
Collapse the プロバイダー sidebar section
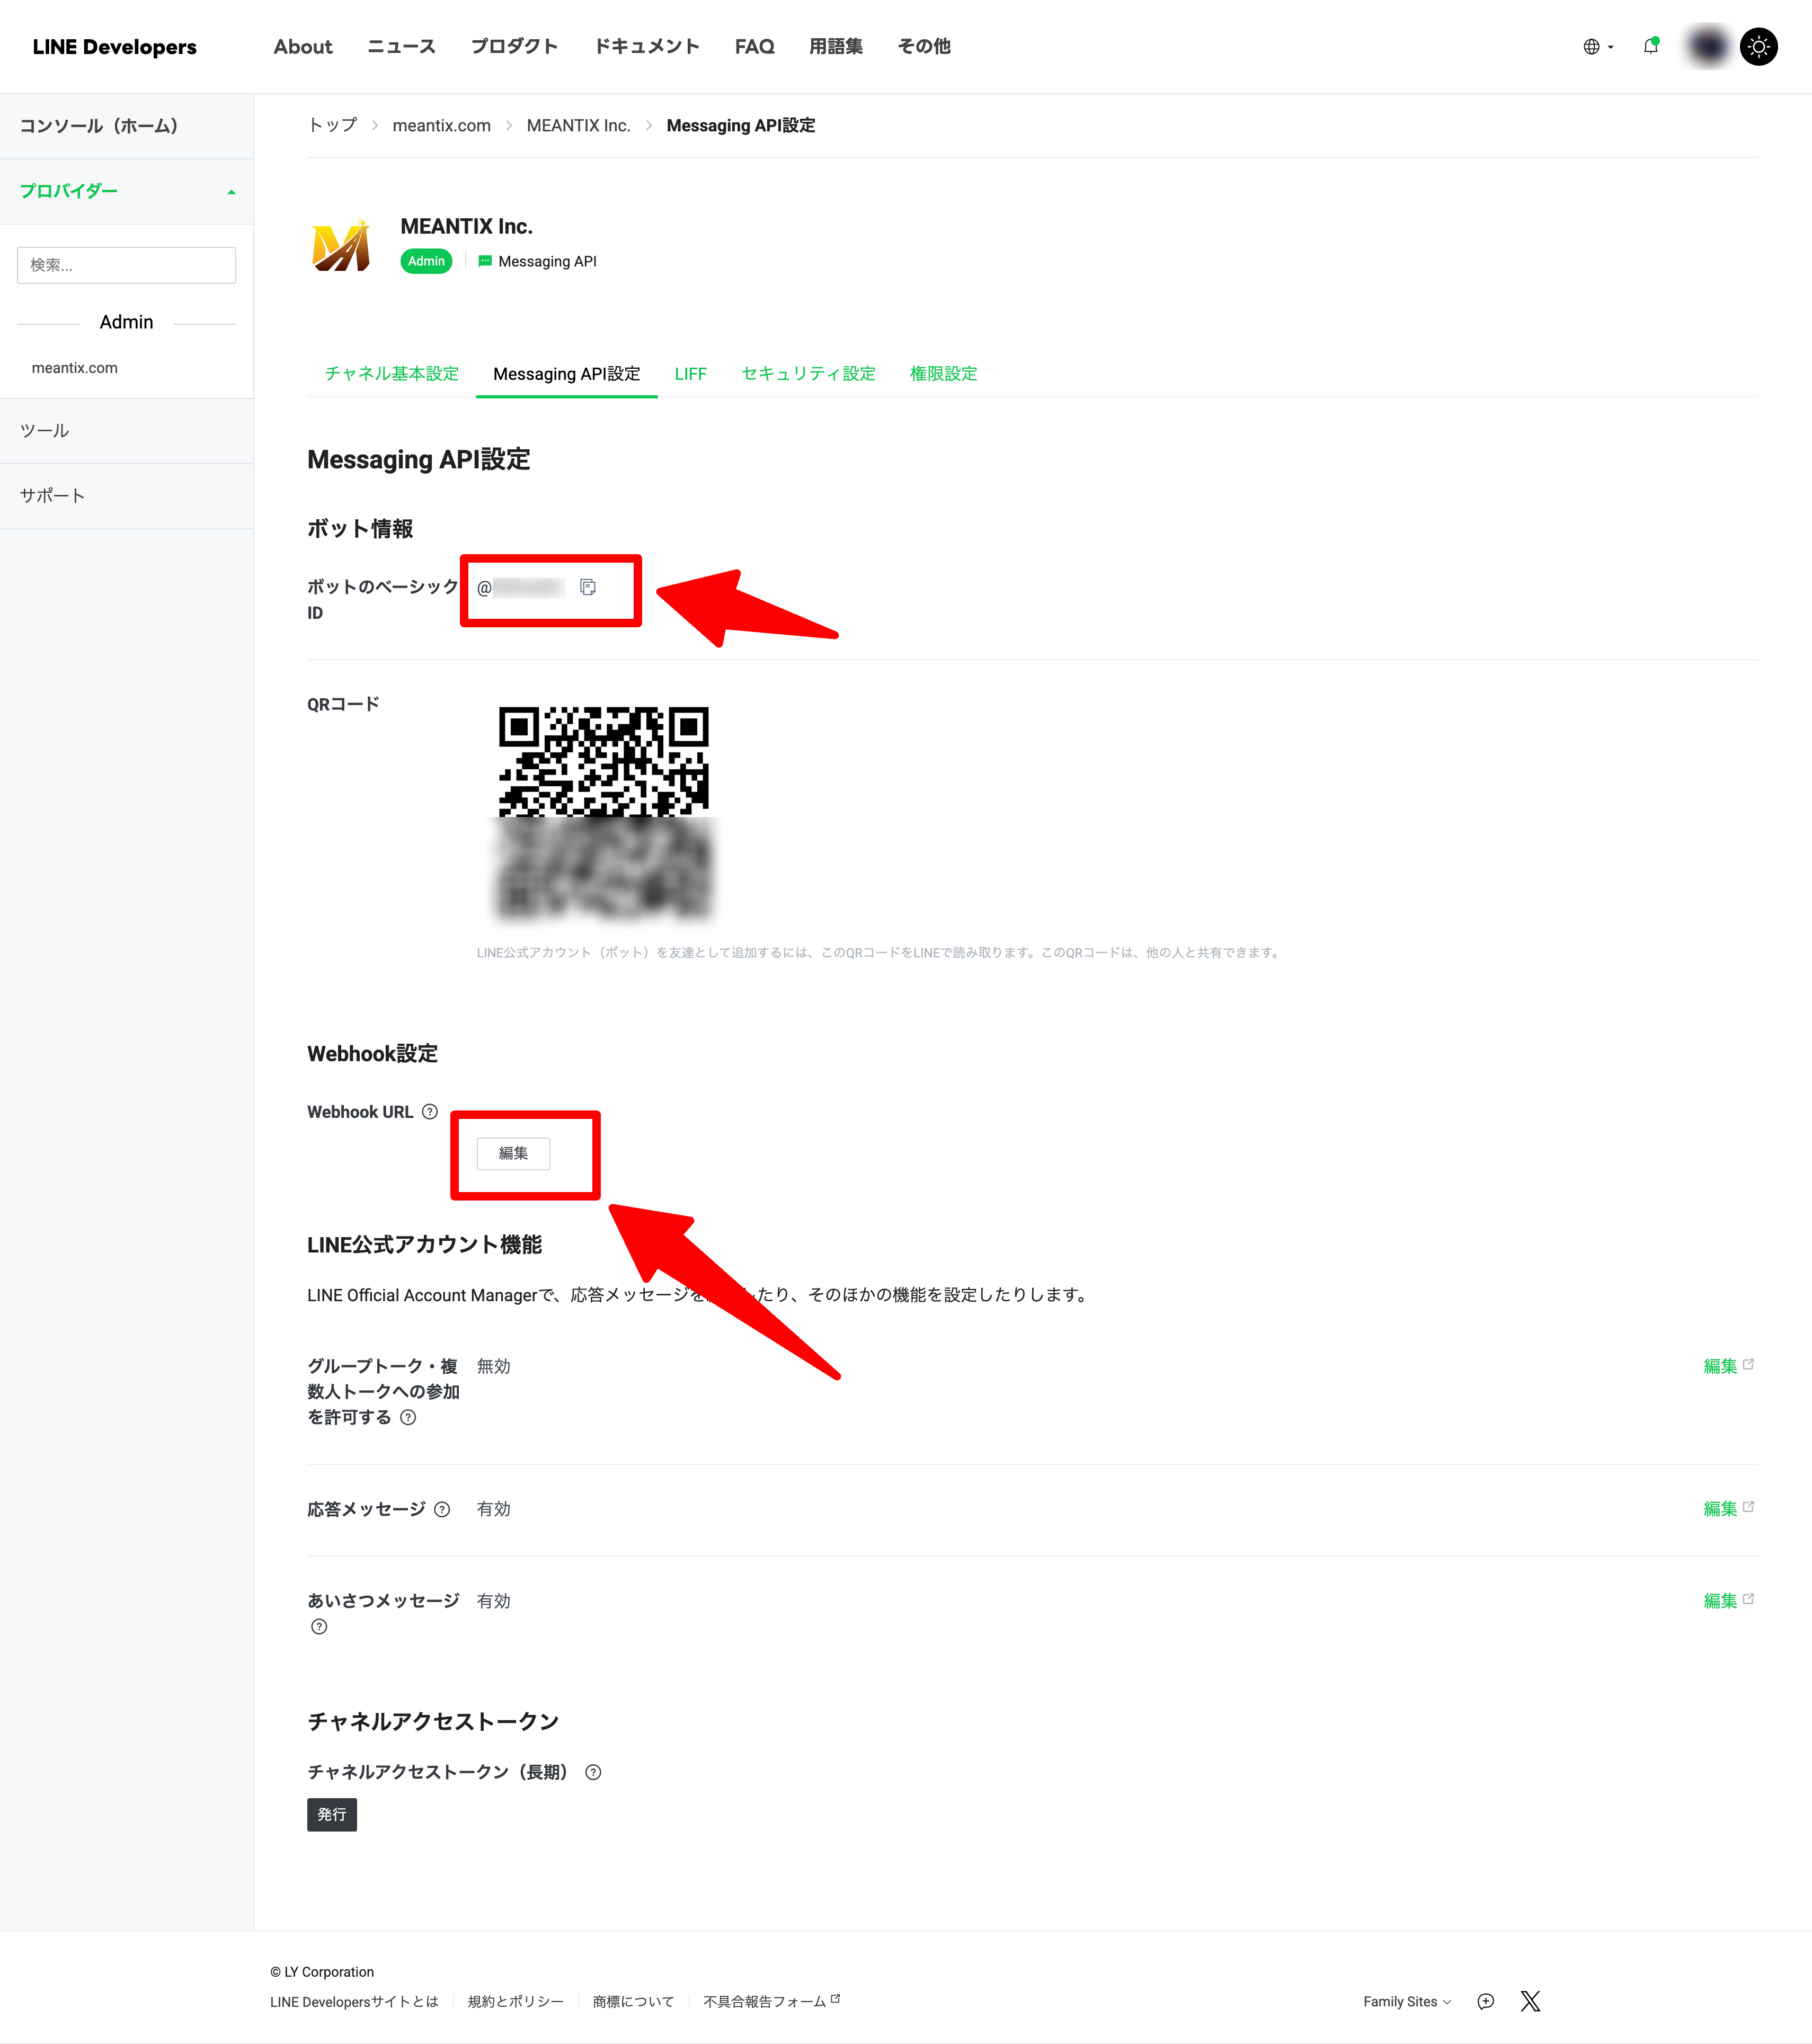click(x=126, y=191)
